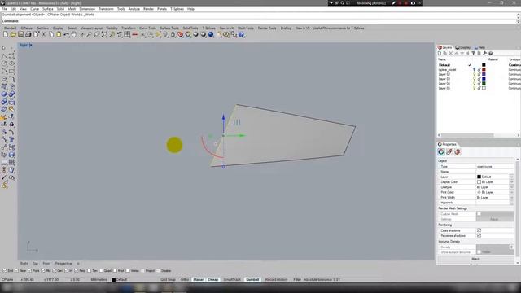Toggle the End osnap checkbox
Viewport: 521px width, 293px height.
tap(5, 271)
